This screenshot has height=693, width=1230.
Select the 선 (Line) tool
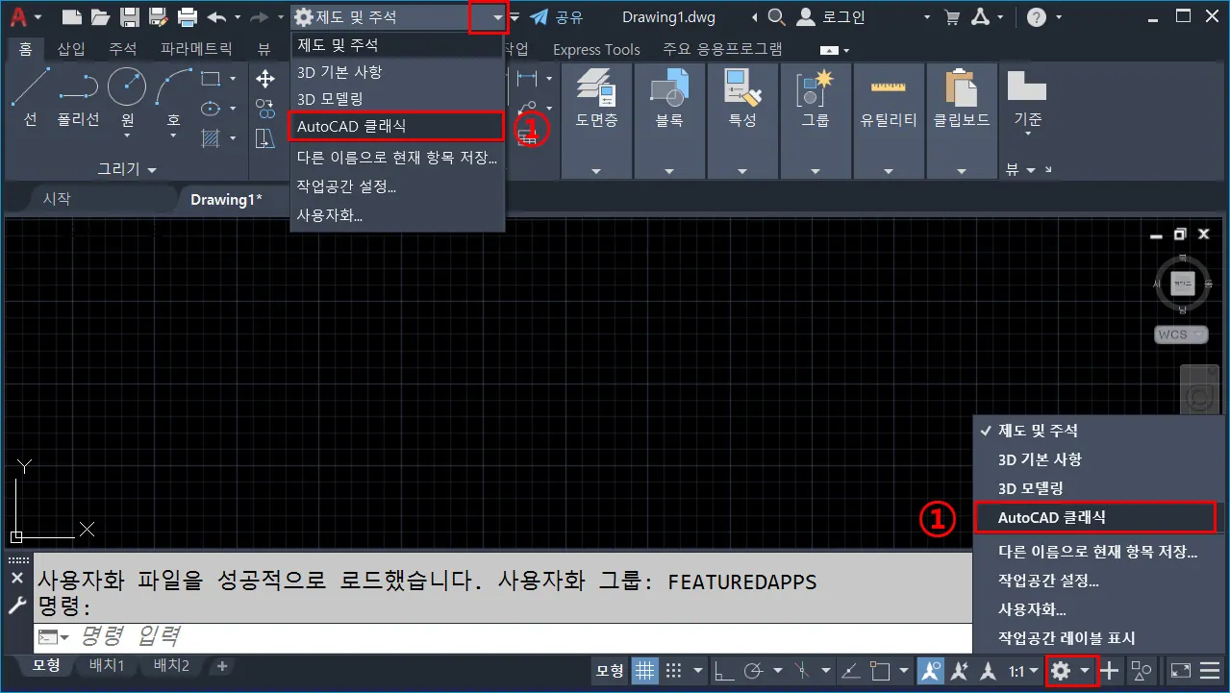tap(31, 99)
